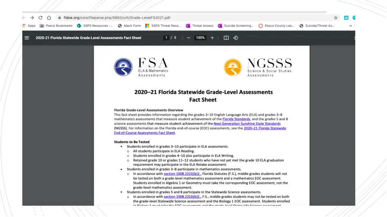Open the 2020–21 Florida Statewide link
Screen dimensions: 387x217
pyautogui.click(x=265, y=128)
